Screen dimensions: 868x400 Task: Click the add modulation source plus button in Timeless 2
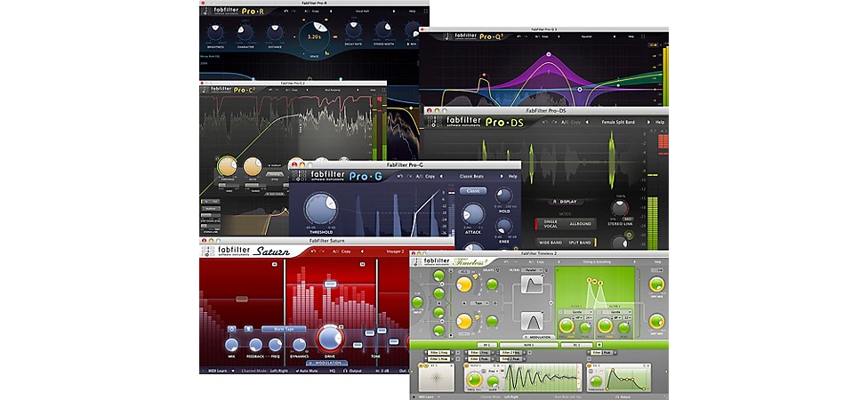click(x=599, y=345)
